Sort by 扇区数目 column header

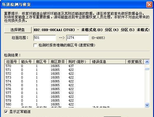[x=58, y=62]
